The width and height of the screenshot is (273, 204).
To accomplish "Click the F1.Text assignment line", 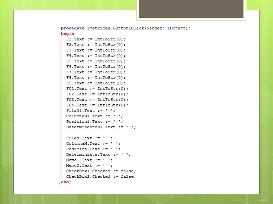I will click(96, 39).
